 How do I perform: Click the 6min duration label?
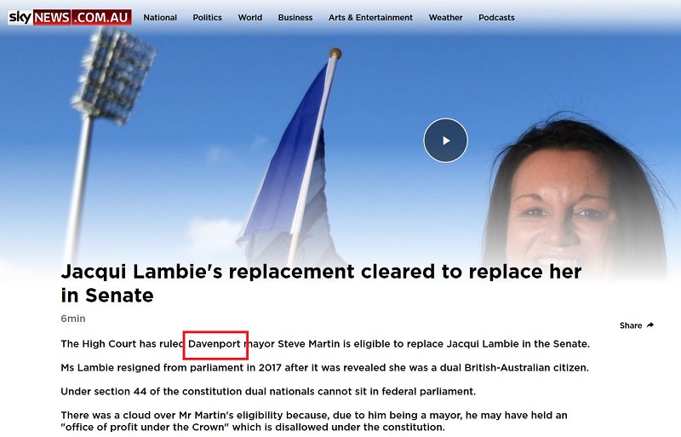coord(73,319)
